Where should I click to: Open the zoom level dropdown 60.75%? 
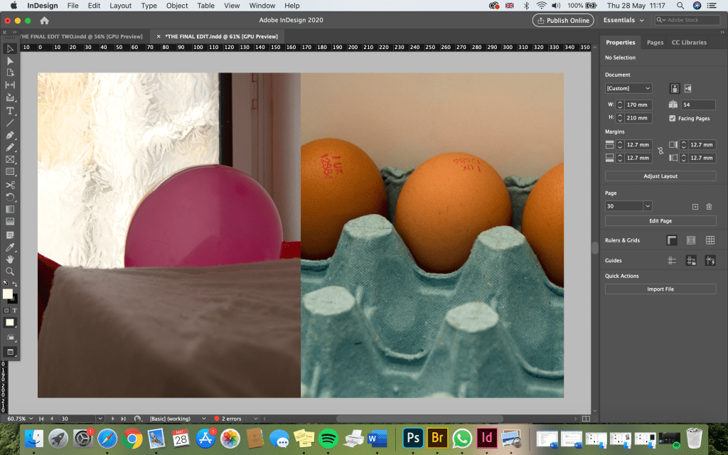click(x=31, y=419)
